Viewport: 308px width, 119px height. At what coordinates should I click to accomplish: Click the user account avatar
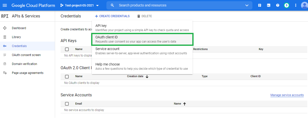click(304, 5)
